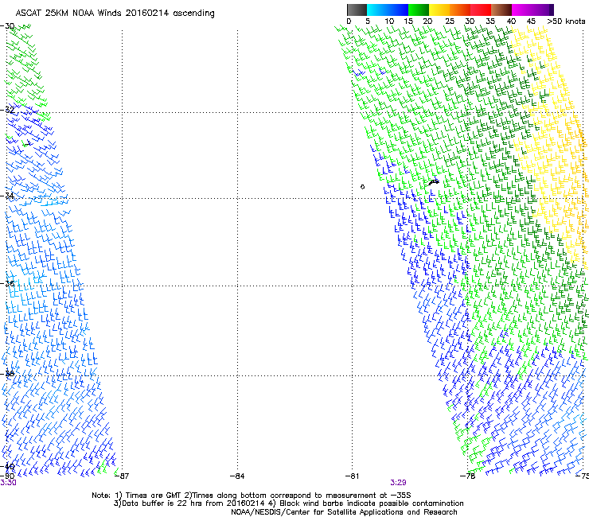Click the ASCAT 25KM NOAA Winds title
Screen dimensions: 589x517
[x=115, y=14]
